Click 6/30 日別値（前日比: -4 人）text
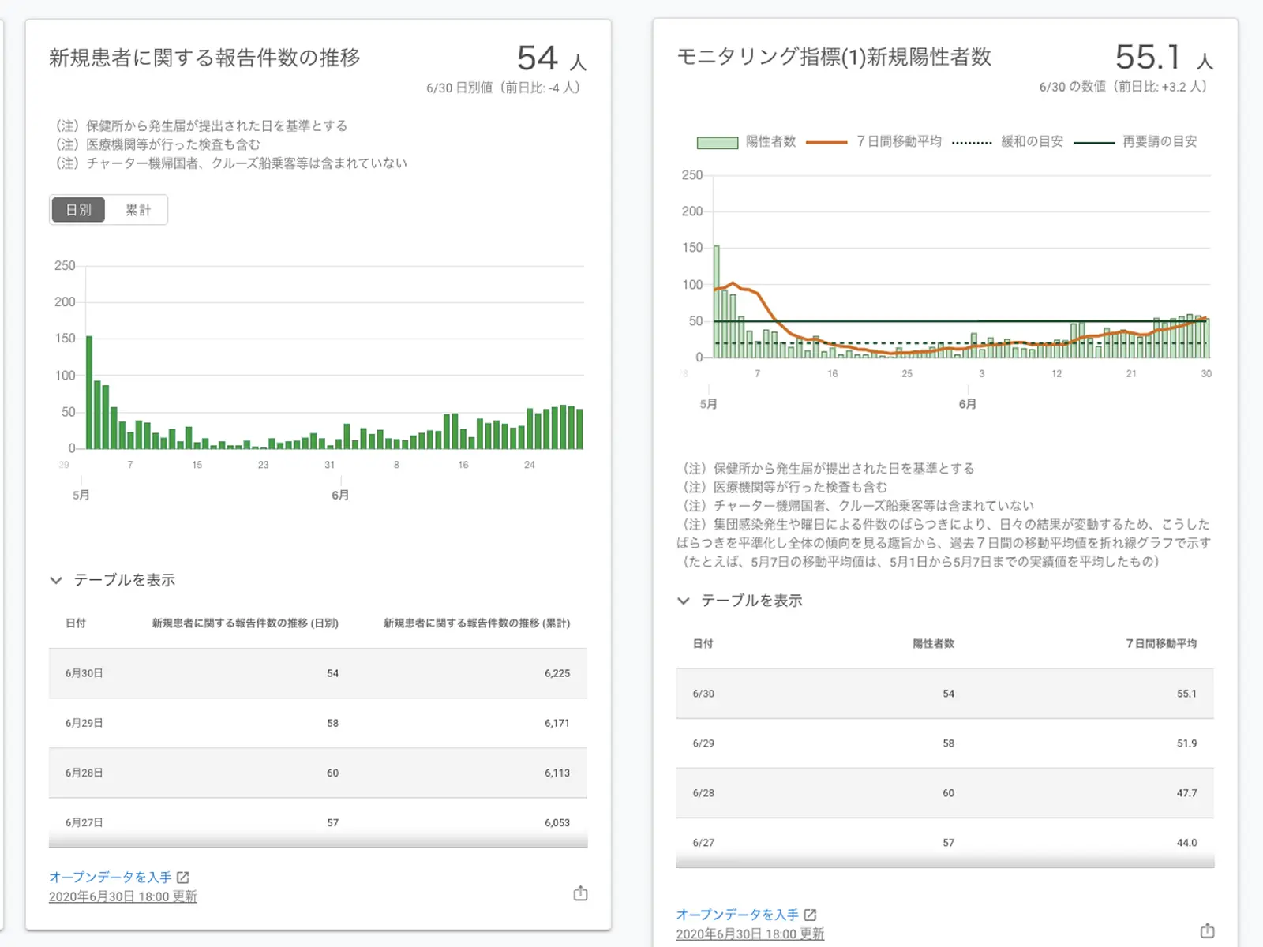The image size is (1263, 947). pos(504,88)
